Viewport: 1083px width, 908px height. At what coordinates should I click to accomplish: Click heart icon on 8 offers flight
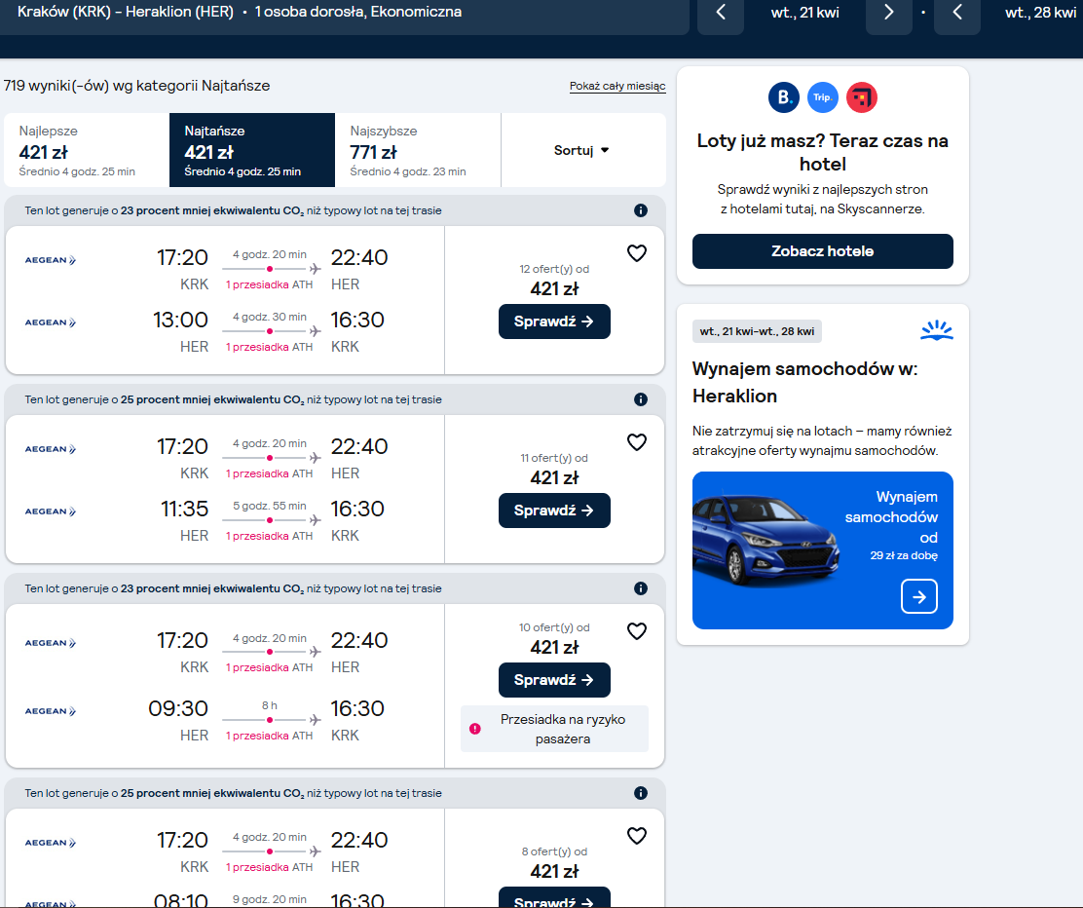(637, 836)
